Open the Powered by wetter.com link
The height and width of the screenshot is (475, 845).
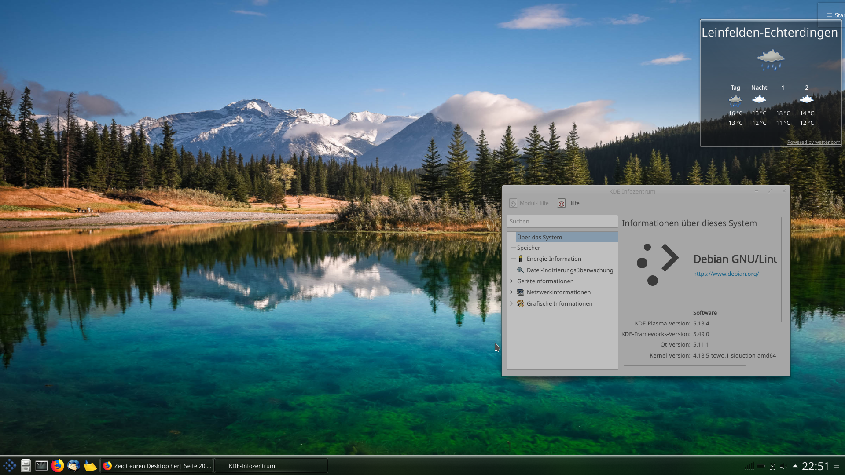[813, 142]
